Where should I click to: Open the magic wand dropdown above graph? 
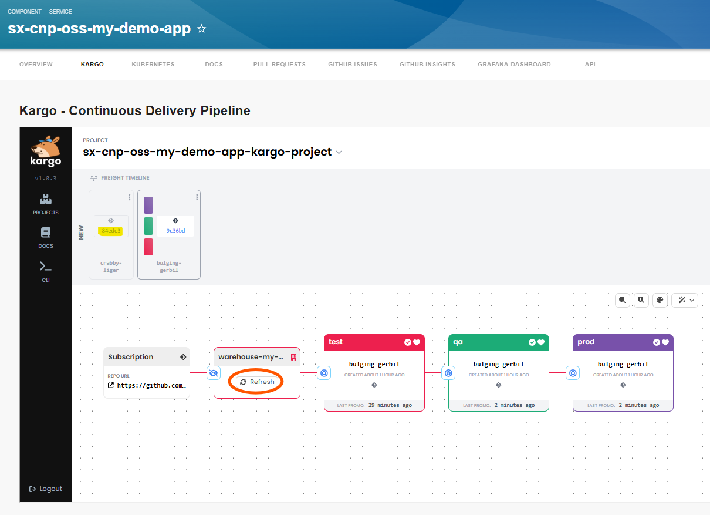pos(685,300)
